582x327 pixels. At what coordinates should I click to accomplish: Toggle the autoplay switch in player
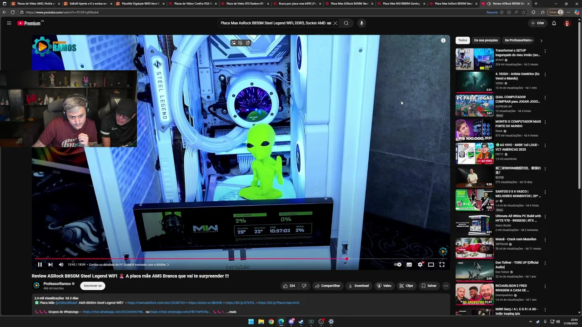(x=398, y=264)
